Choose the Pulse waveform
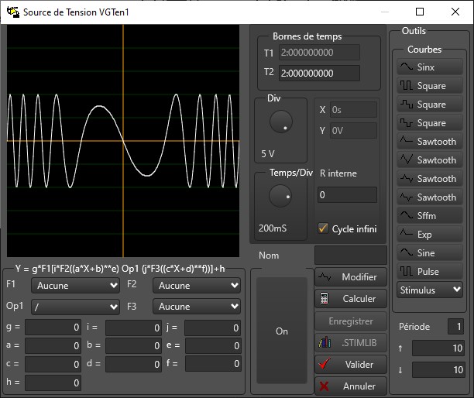Image resolution: width=474 pixels, height=398 pixels. [430, 272]
